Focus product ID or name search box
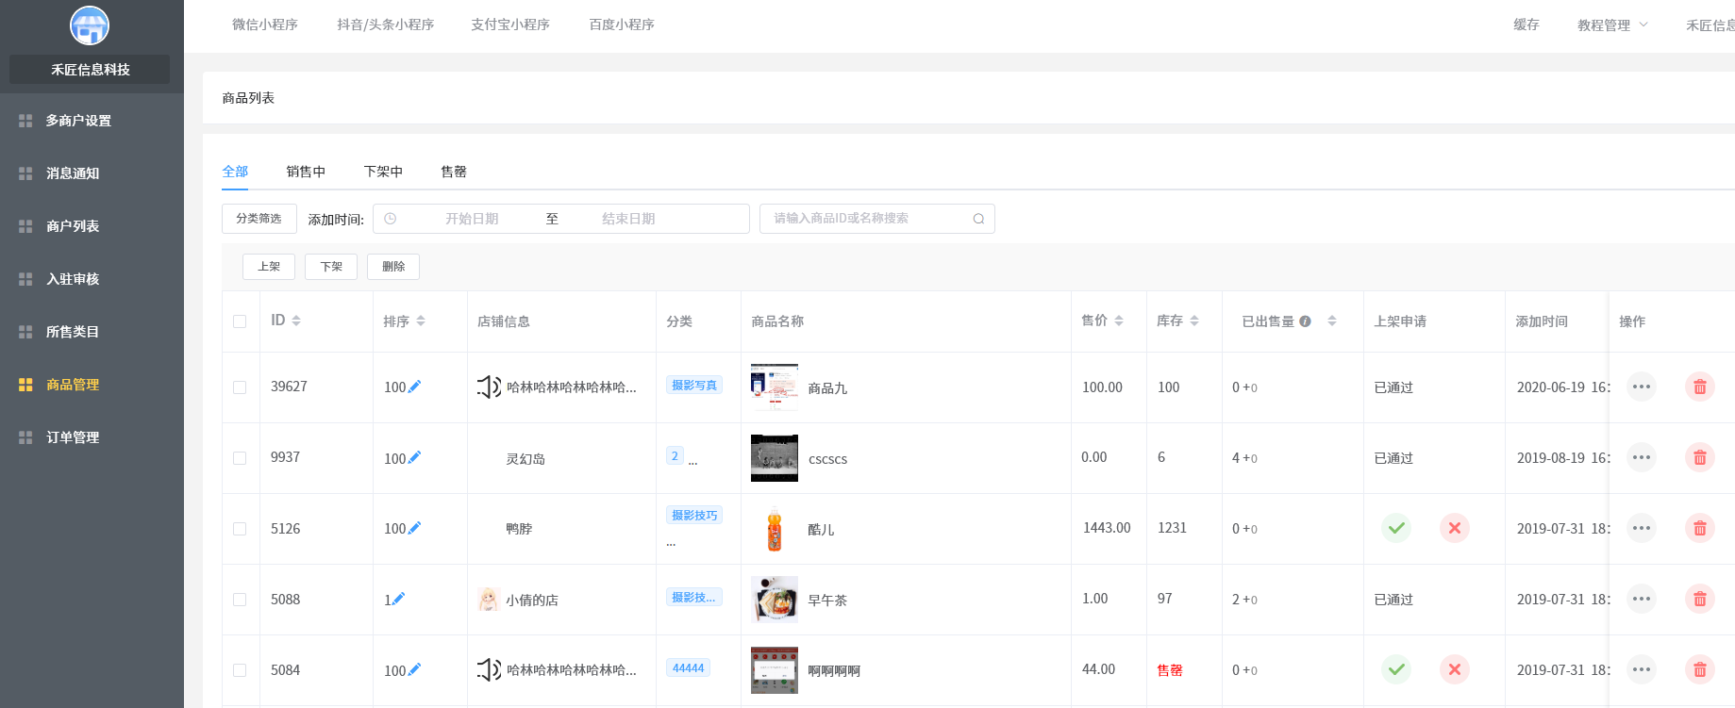The width and height of the screenshot is (1735, 708). (877, 219)
